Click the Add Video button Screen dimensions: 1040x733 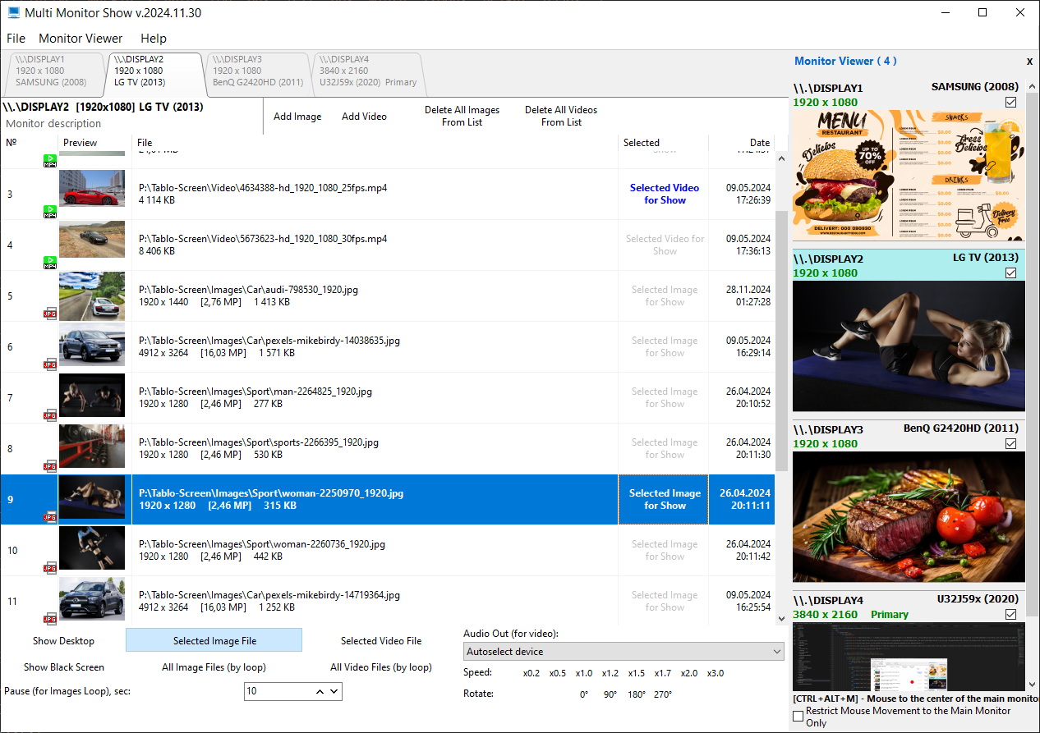coord(364,117)
